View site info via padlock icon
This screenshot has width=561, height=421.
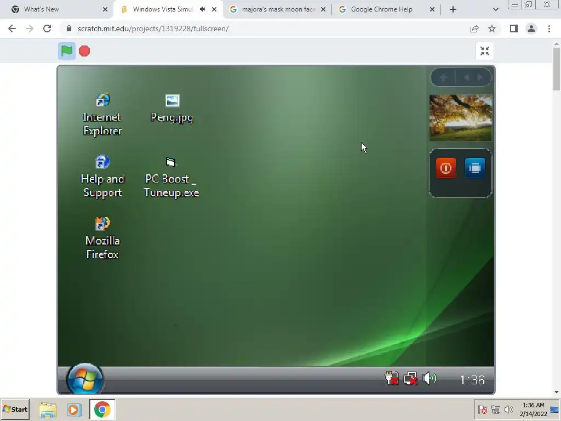(x=69, y=29)
